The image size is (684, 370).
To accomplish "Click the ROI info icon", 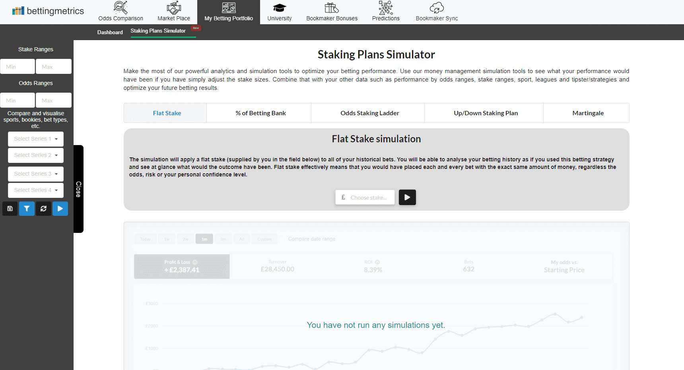I will point(377,262).
